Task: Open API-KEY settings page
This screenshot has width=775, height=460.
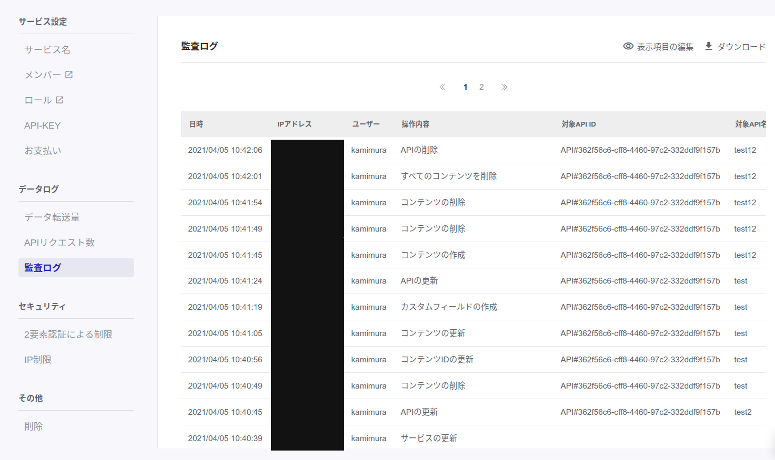Action: [x=43, y=126]
